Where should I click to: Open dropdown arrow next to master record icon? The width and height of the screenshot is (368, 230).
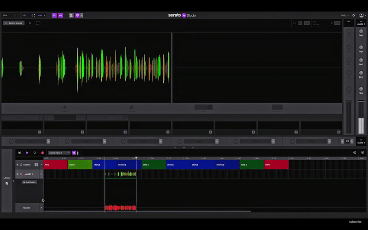pos(82,15)
